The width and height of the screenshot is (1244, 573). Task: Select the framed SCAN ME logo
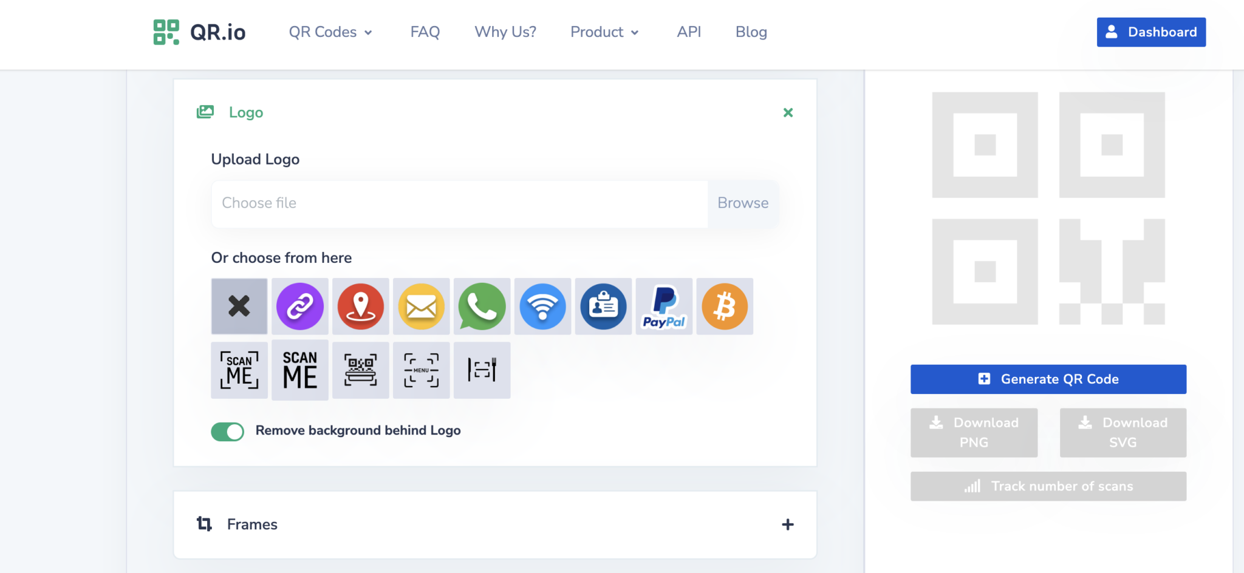click(239, 370)
